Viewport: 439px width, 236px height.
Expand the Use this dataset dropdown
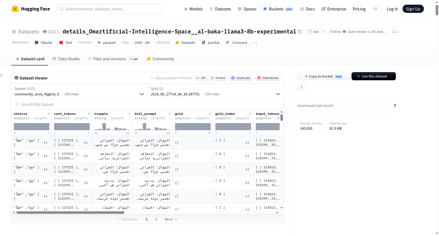pos(373,76)
